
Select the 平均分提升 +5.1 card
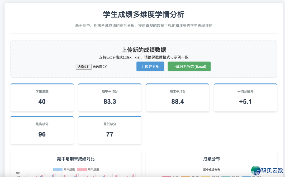pyautogui.click(x=245, y=97)
